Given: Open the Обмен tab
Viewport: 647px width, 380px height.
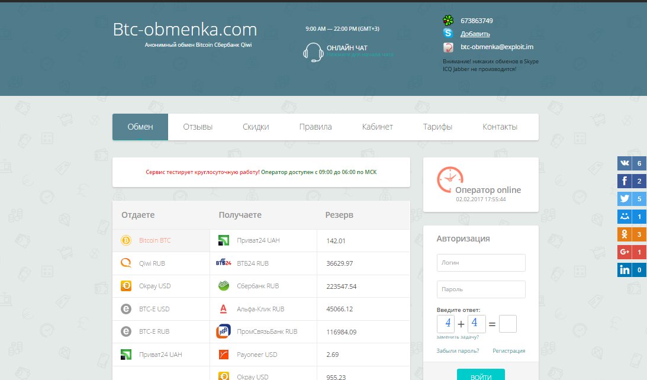Looking at the screenshot, I should pyautogui.click(x=140, y=127).
